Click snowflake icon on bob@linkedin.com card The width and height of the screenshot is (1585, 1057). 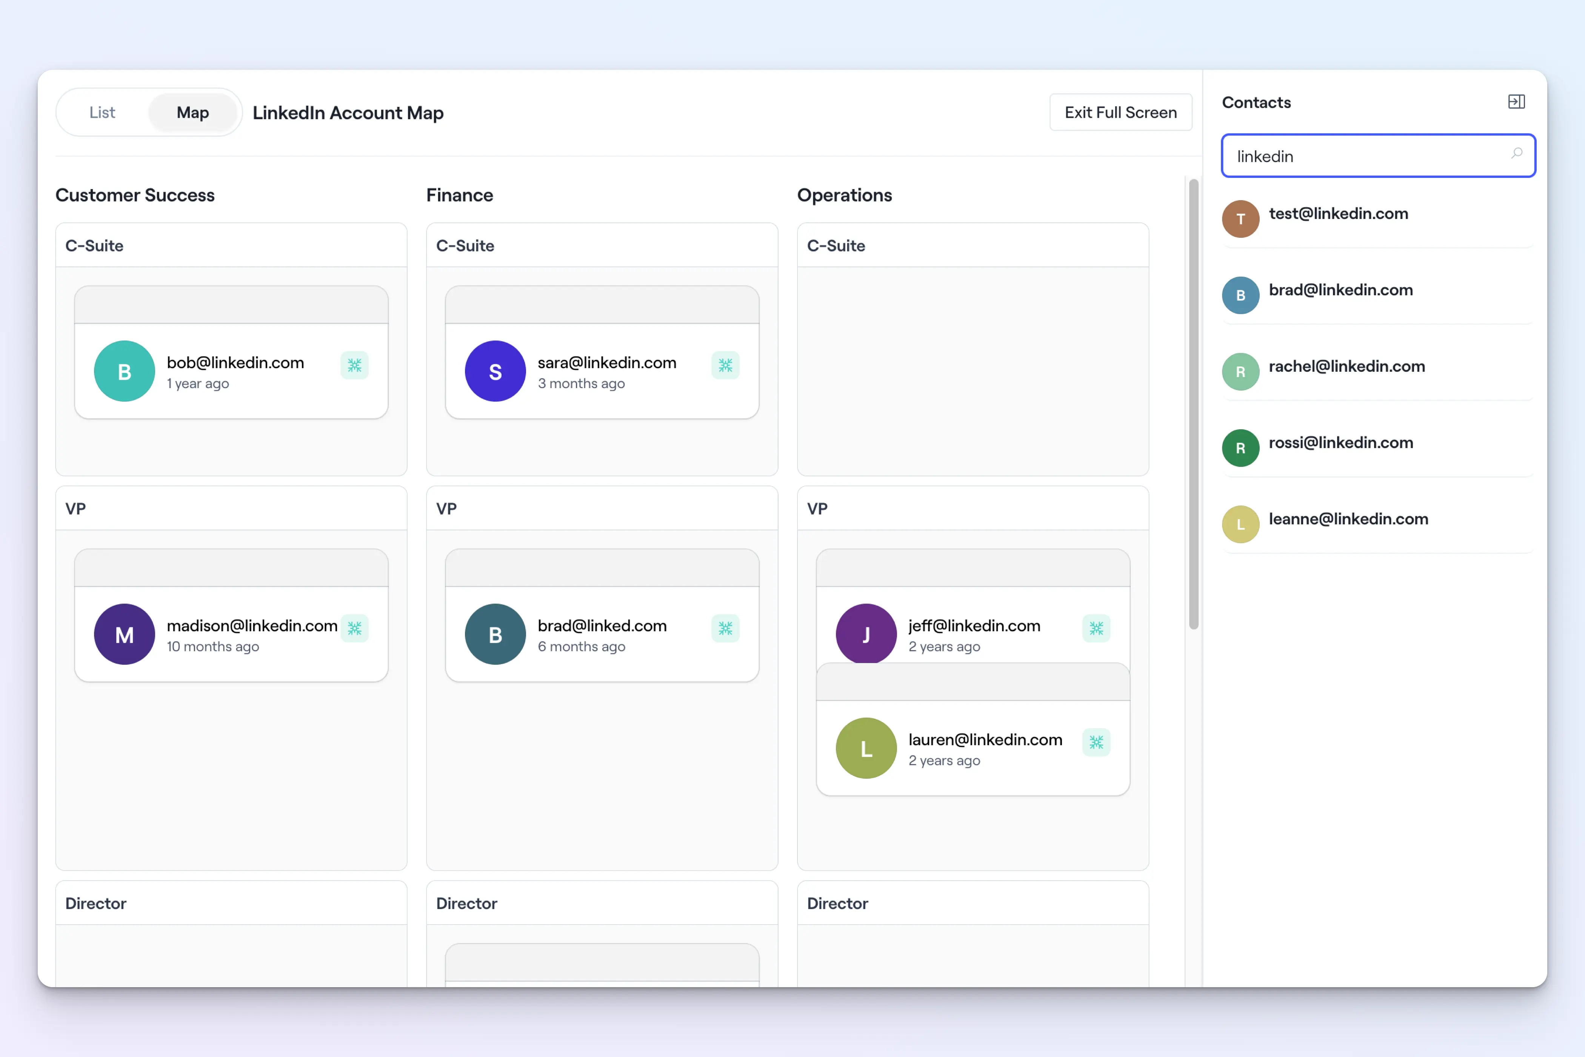[354, 365]
